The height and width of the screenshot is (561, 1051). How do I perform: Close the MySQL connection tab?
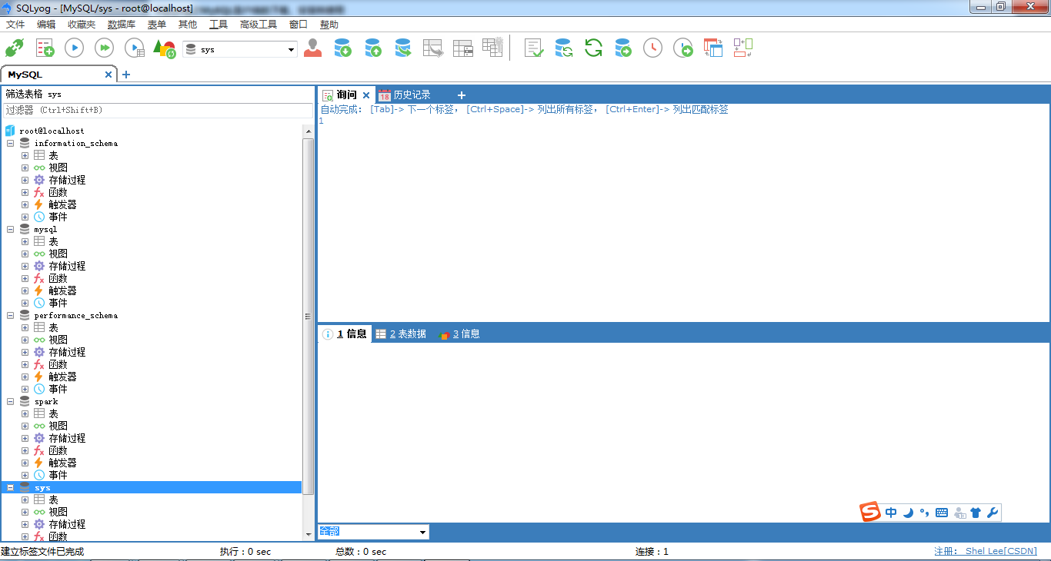[108, 75]
